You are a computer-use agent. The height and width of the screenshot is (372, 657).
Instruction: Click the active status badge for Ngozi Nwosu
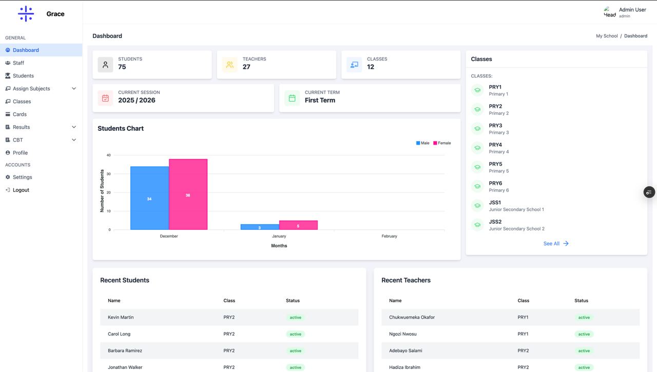584,334
